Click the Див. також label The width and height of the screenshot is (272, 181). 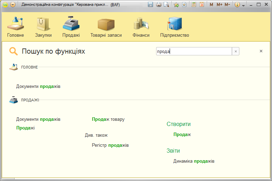[96, 135]
